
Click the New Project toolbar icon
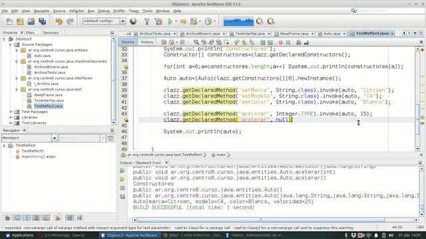(x=20, y=21)
